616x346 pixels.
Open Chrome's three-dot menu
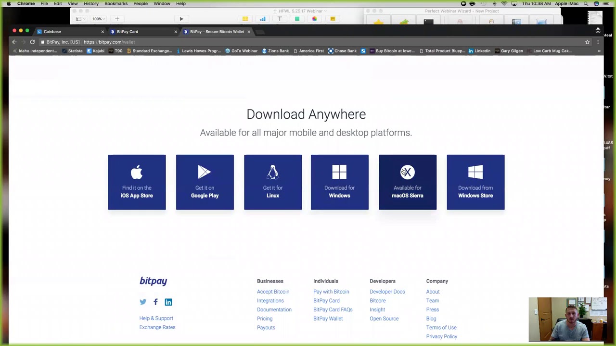[x=598, y=42]
